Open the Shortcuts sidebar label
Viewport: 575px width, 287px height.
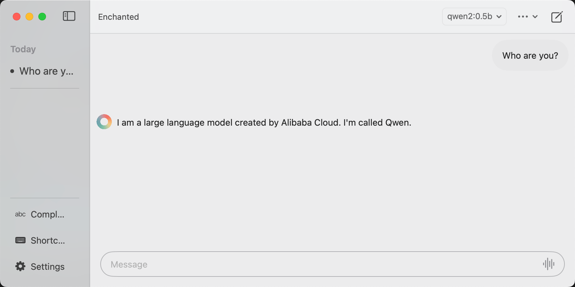48,240
